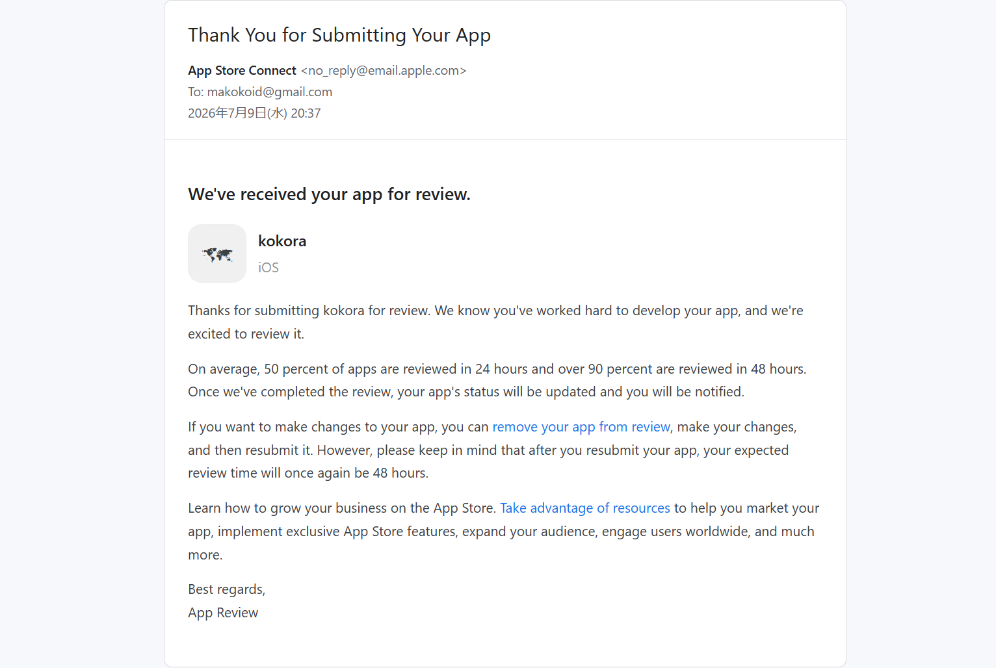Click the recipient address makokoid@gmail.com

pos(270,92)
